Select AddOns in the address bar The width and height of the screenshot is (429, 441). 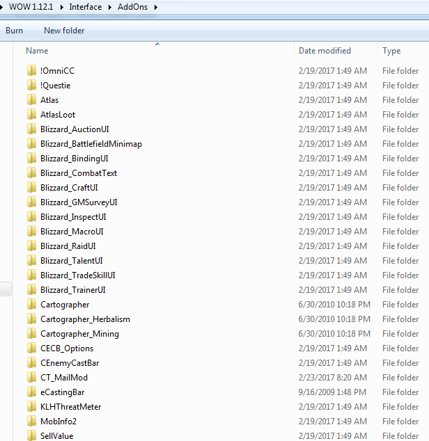133,7
